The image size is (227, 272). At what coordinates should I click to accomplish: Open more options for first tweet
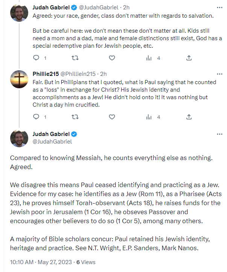(219, 7)
